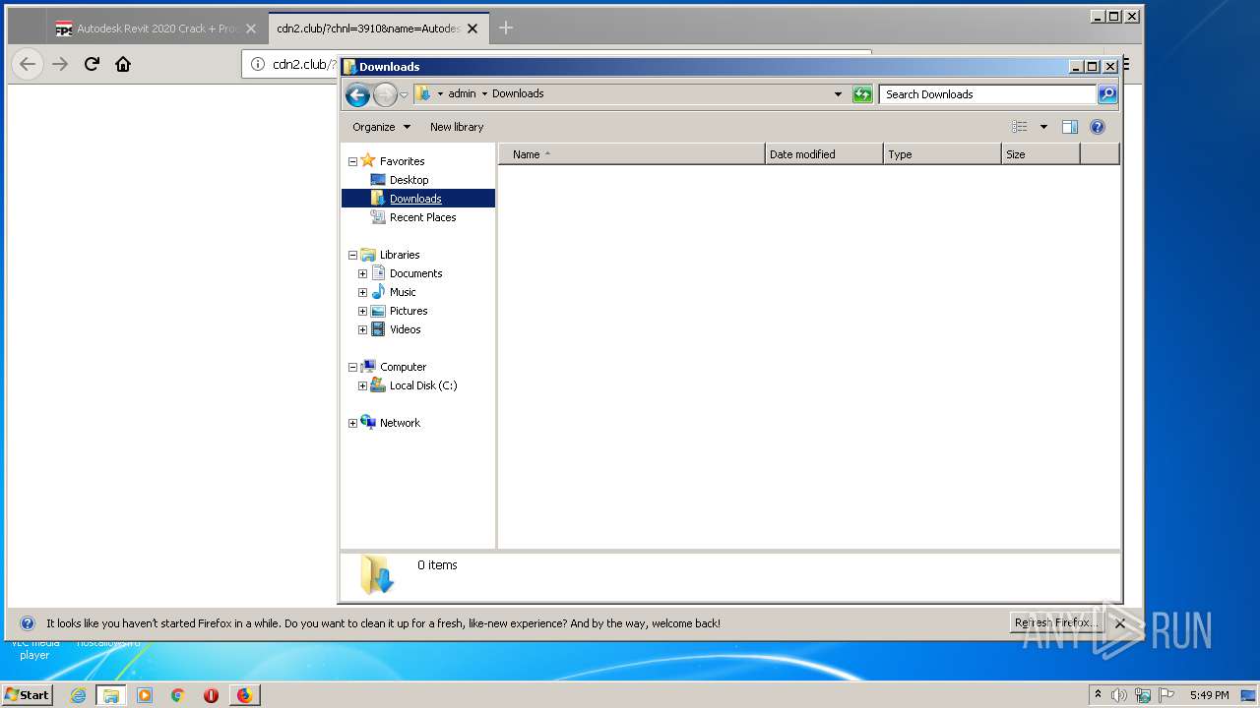Viewport: 1260px width, 708px height.
Task: Open Windows Media Player from taskbar
Action: click(145, 695)
